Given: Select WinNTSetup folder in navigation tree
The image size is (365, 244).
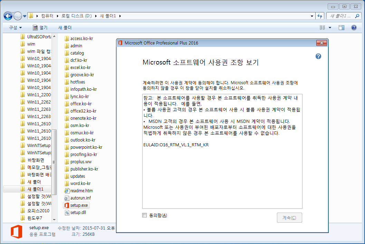Looking at the screenshot, I should (x=35, y=146).
